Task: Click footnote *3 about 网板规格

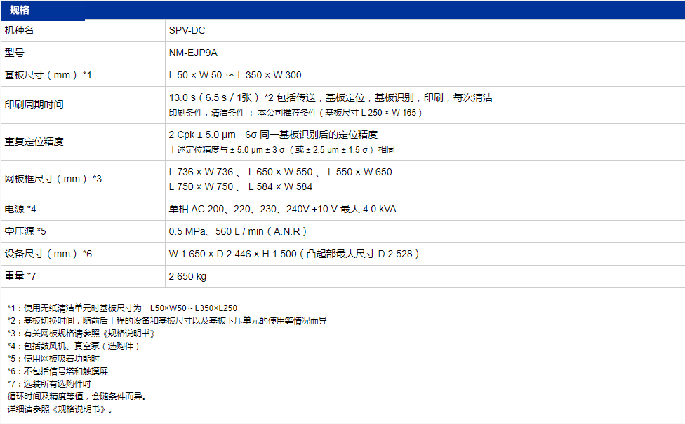Action: 81,334
